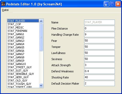122x94 pixels.
Task: Click the Shooting Rate label
Action: coord(60,77)
